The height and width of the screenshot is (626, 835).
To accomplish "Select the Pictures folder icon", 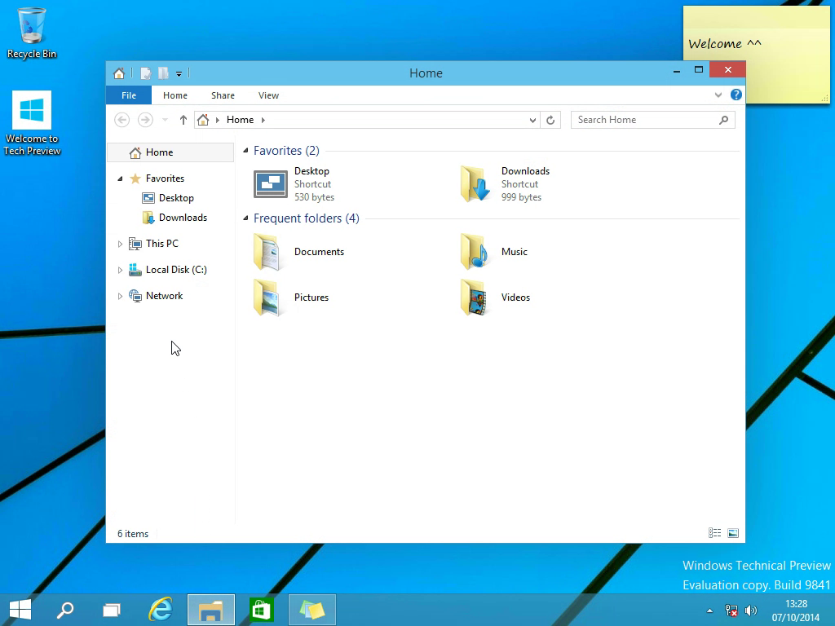I will point(267,298).
